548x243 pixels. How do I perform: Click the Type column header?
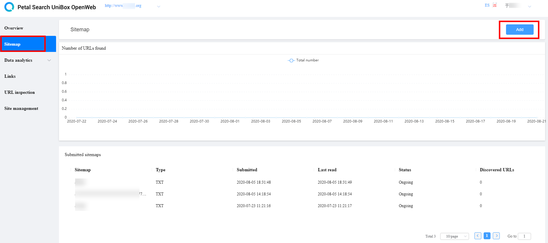(x=161, y=170)
